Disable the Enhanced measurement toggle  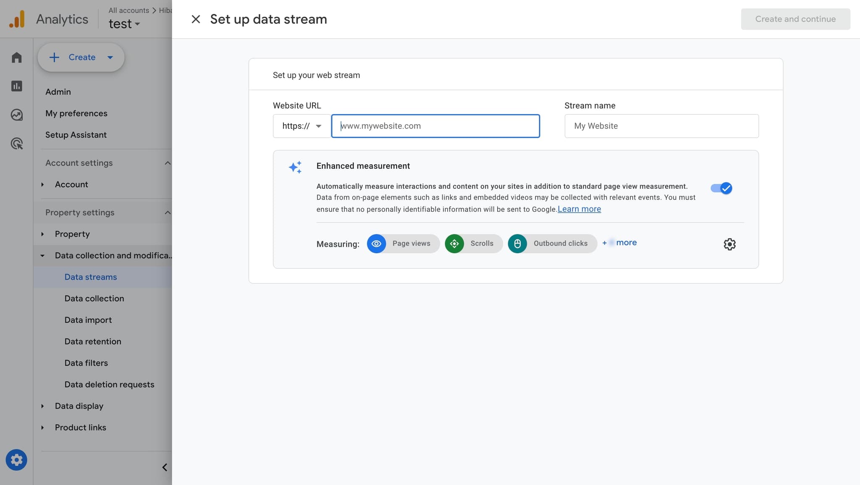pos(721,188)
